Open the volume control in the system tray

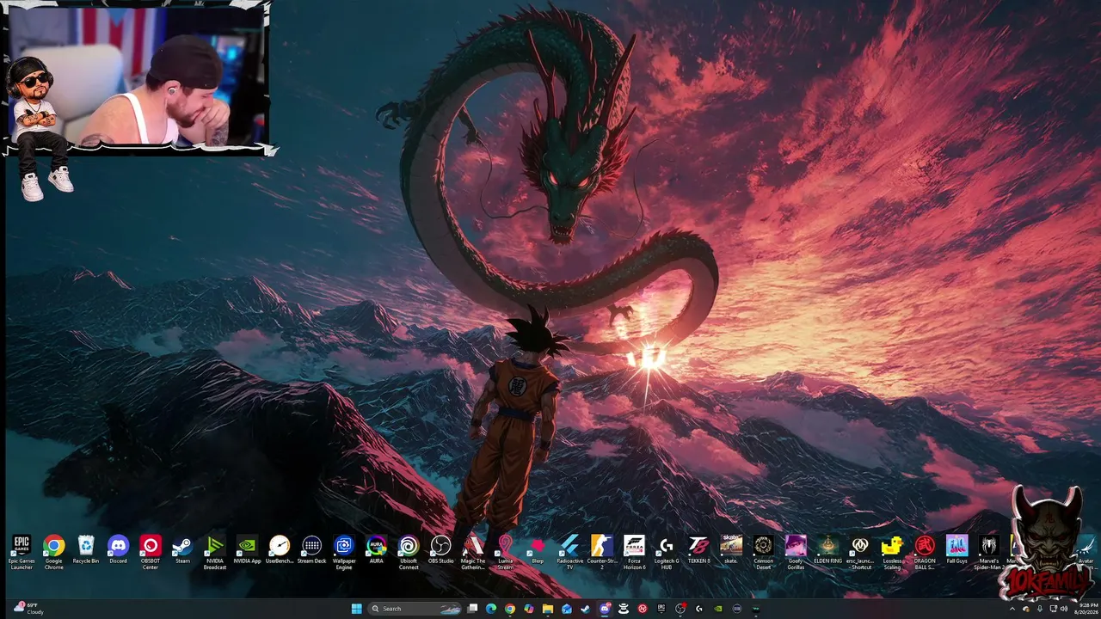tap(1064, 609)
